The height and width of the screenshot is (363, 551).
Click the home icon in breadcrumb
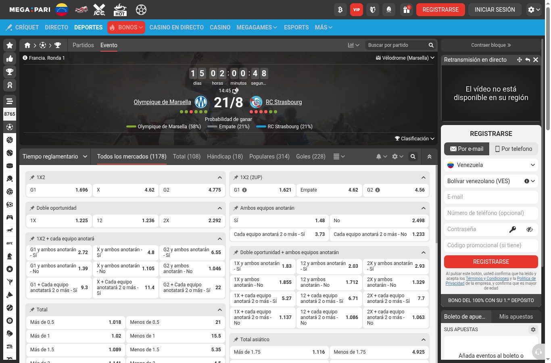tap(27, 45)
